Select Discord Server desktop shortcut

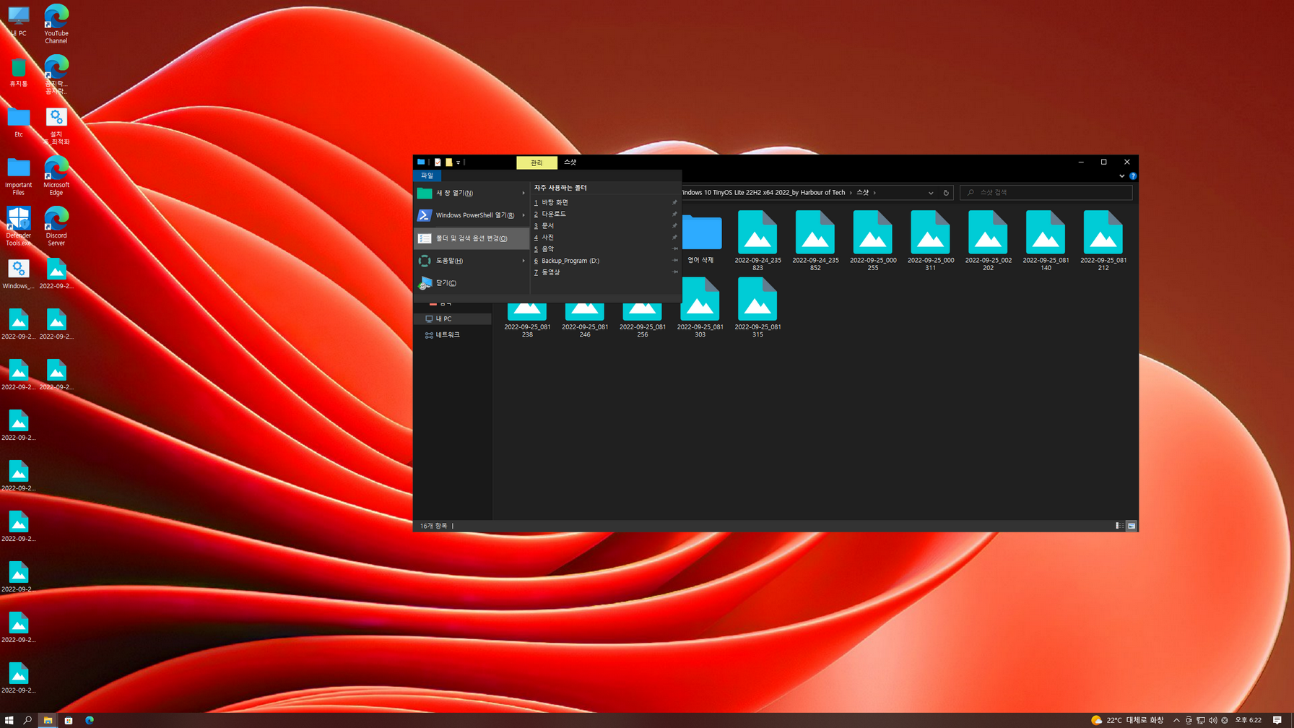56,227
